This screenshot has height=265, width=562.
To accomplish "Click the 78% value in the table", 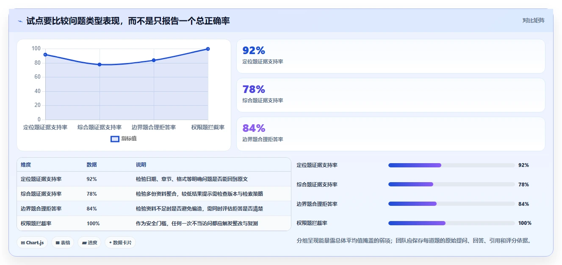I will [91, 194].
